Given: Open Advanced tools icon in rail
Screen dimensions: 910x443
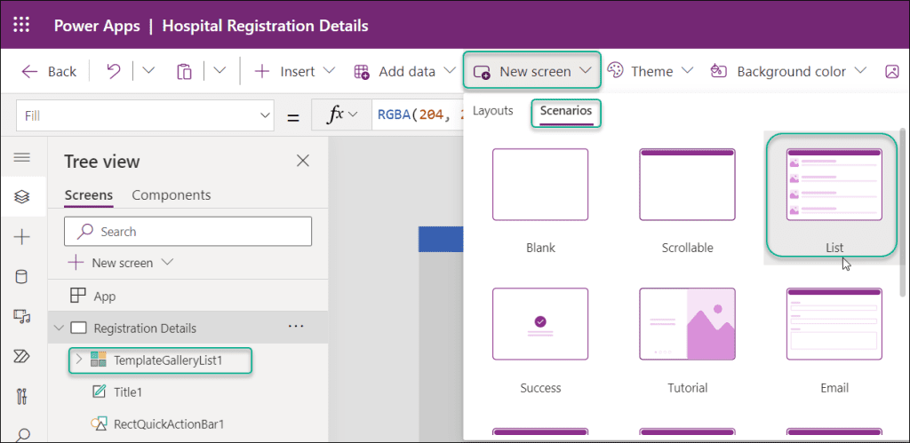Looking at the screenshot, I should coord(22,397).
